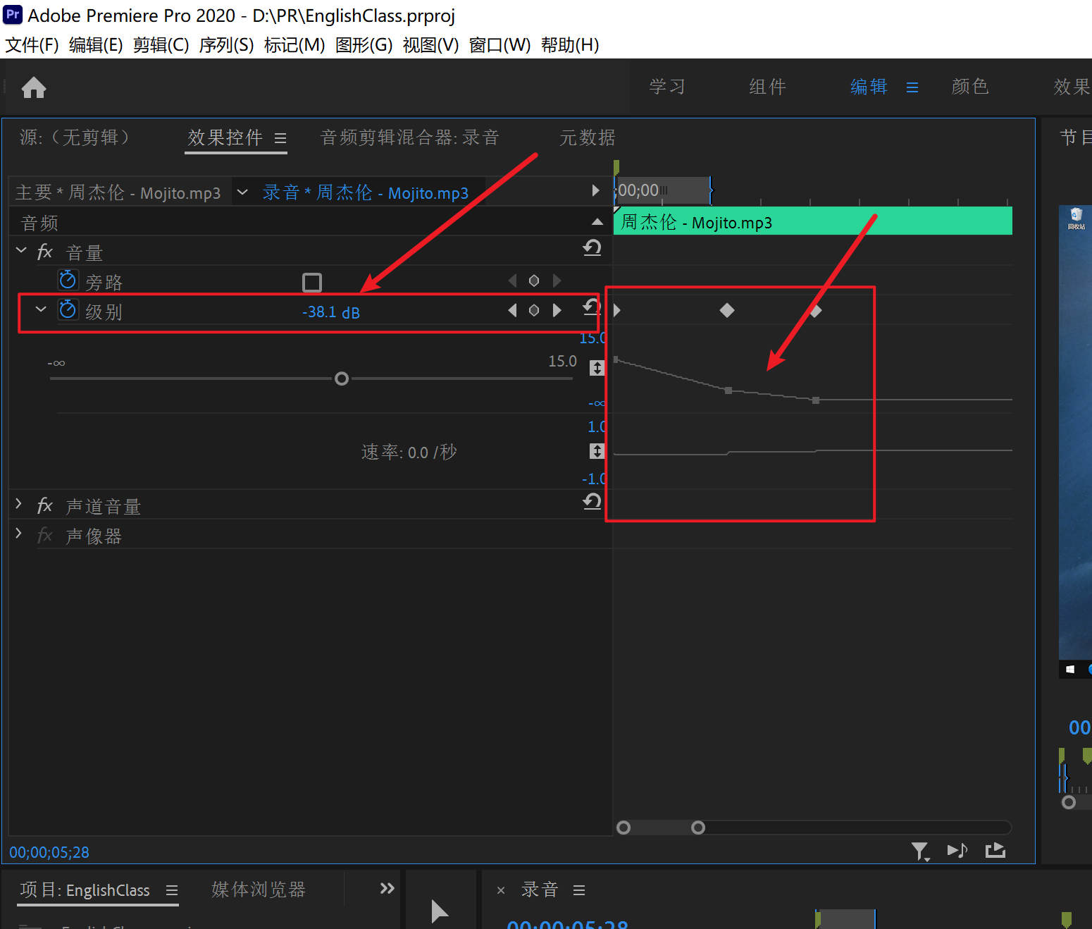Select the 周杰伦 - Mojito.mp3 clip bar
This screenshot has height=929, width=1092.
[x=813, y=221]
